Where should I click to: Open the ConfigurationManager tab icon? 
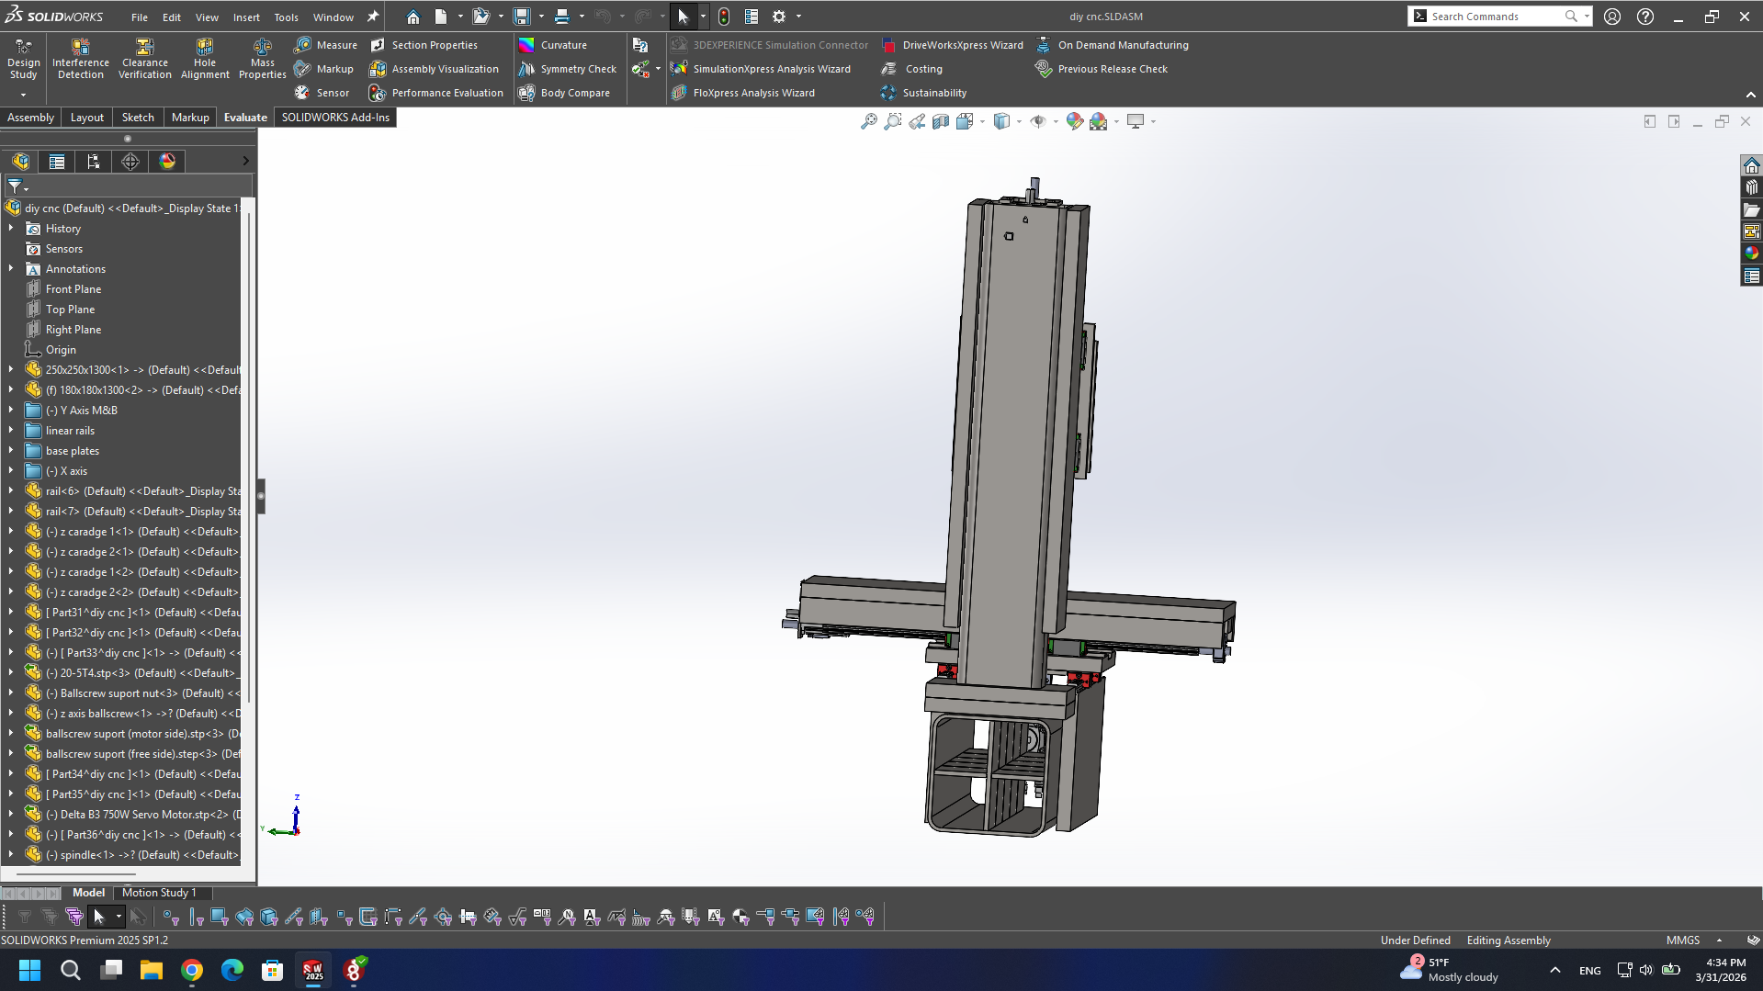94,162
